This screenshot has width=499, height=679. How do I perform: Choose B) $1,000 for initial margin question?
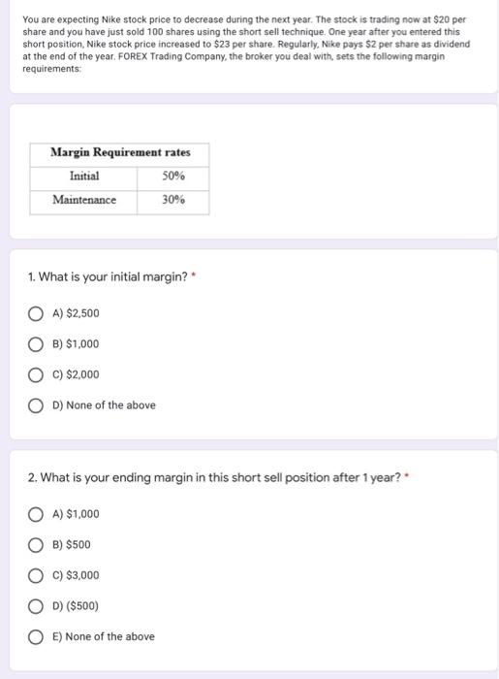tap(36, 344)
